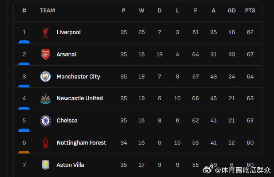This screenshot has height=177, width=274.
Task: Sort table by PTS column header
Action: [x=250, y=11]
